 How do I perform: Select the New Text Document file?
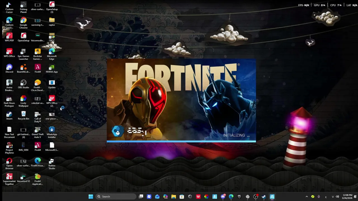click(x=9, y=133)
